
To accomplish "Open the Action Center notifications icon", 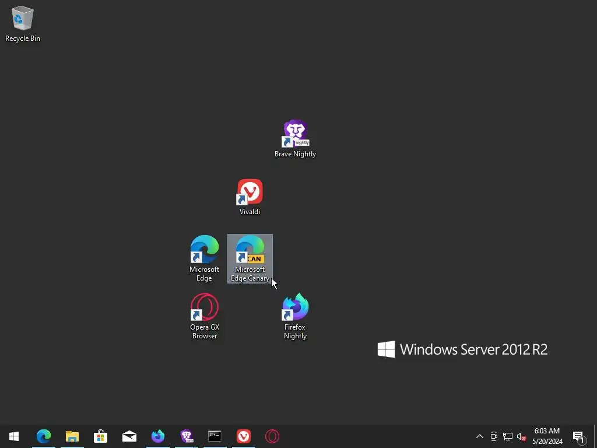I will 579,436.
